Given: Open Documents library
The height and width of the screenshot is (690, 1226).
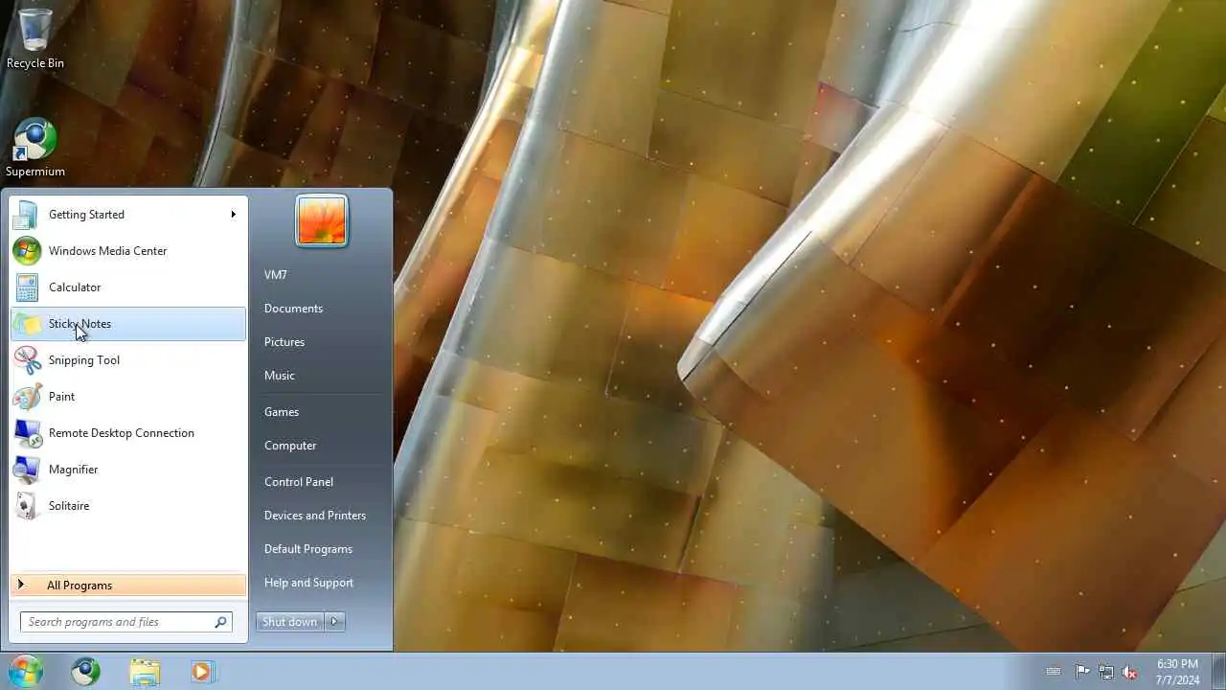Looking at the screenshot, I should tap(322, 309).
